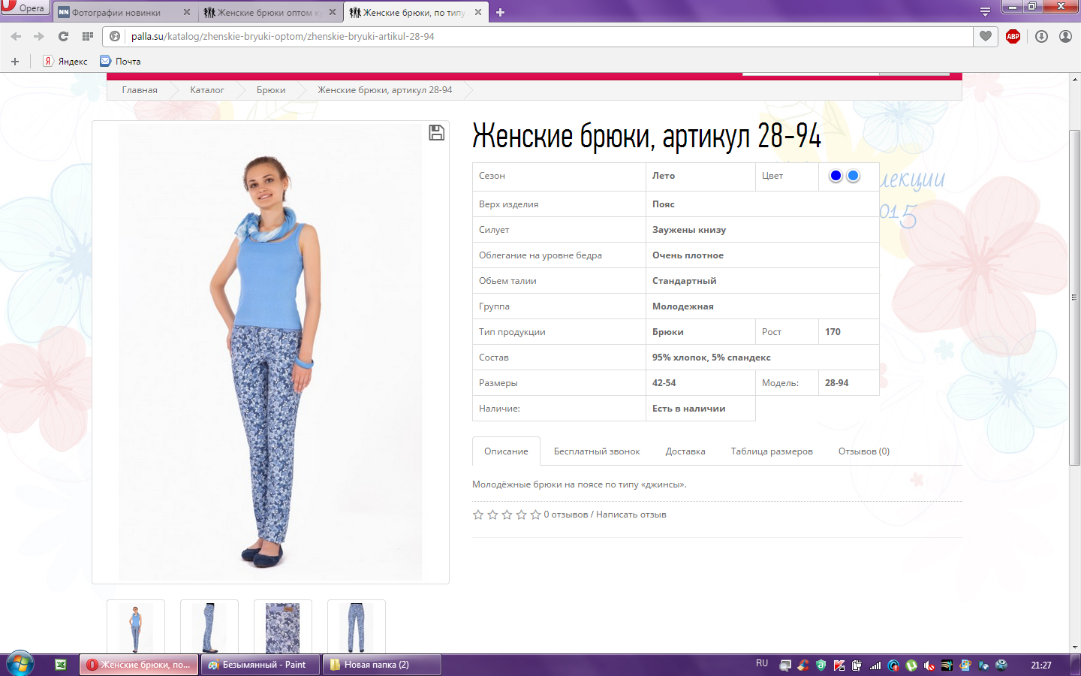
Task: Close the 'Фотографии новинки' tab
Action: [187, 12]
